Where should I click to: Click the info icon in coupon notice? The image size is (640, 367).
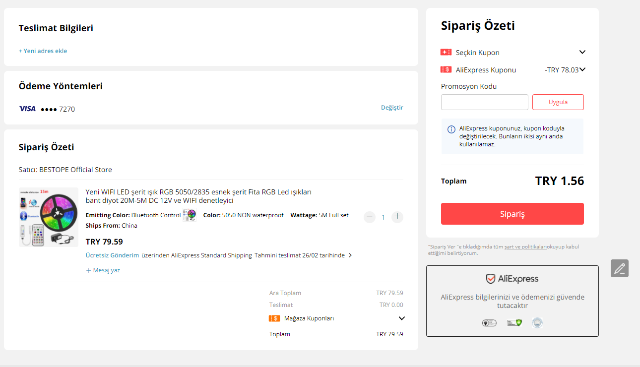point(451,129)
